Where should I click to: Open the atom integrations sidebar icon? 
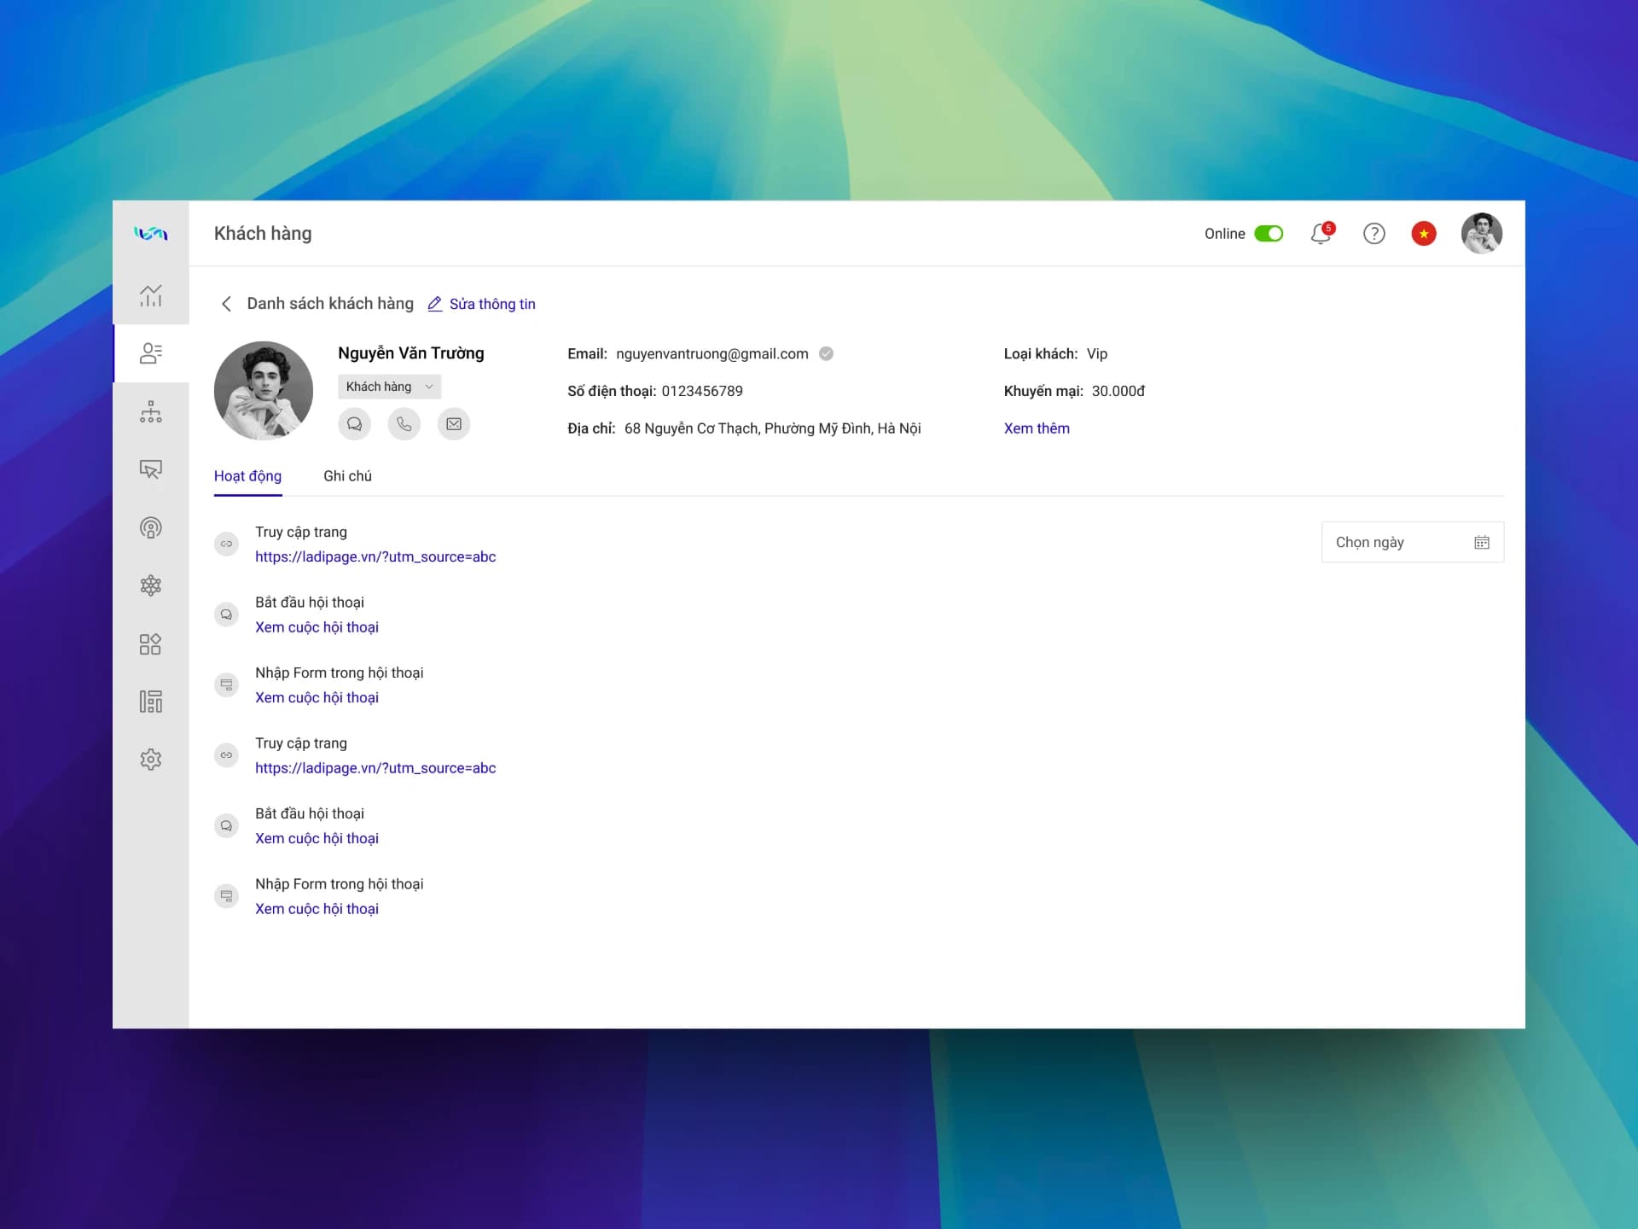tap(151, 585)
